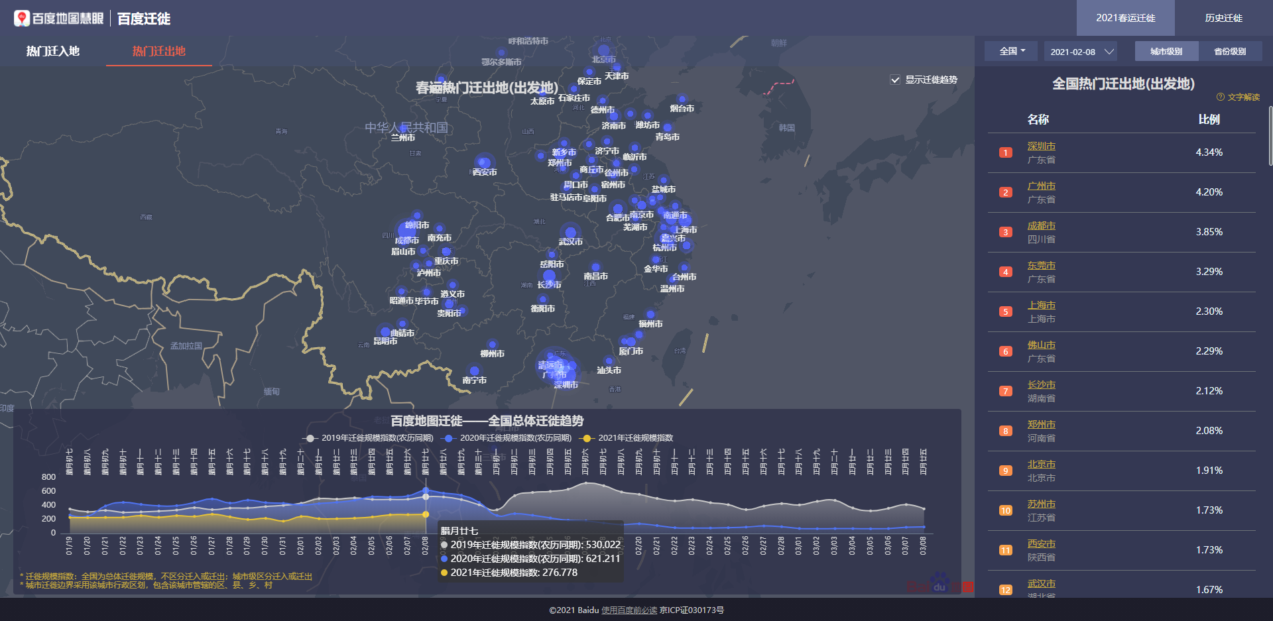Screen dimensions: 1273x621
Task: Click the 4.34% ratio value for 深圳市
Action: pos(1209,152)
